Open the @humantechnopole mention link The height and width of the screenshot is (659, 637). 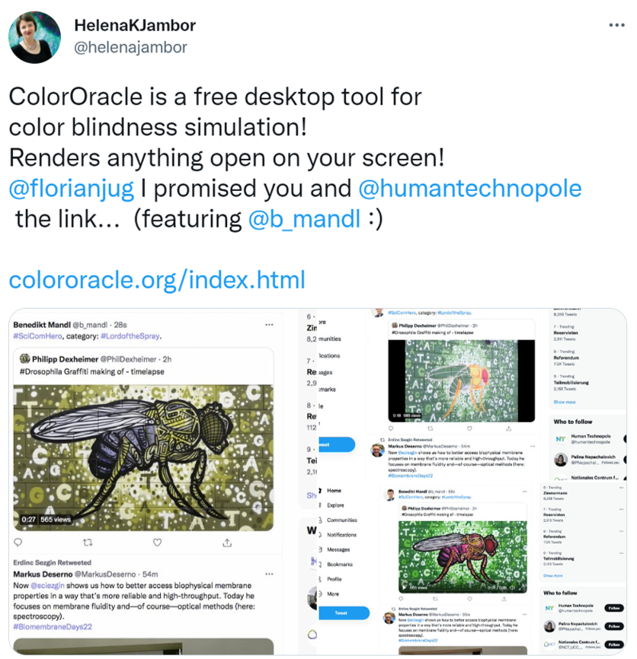[x=470, y=188]
